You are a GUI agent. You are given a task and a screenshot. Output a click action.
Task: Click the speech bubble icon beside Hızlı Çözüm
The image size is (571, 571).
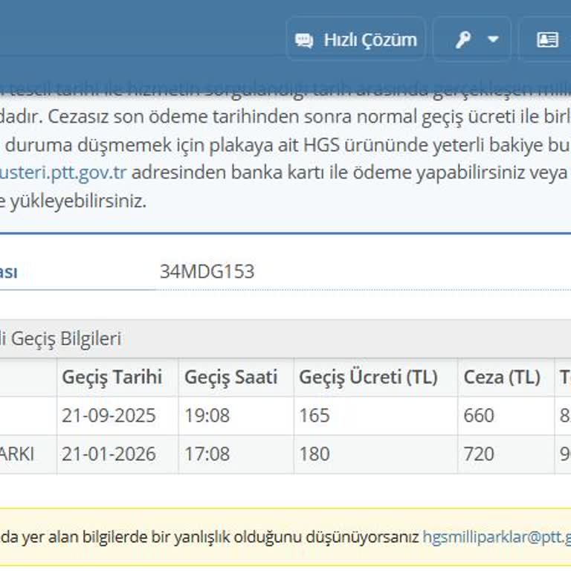[303, 40]
